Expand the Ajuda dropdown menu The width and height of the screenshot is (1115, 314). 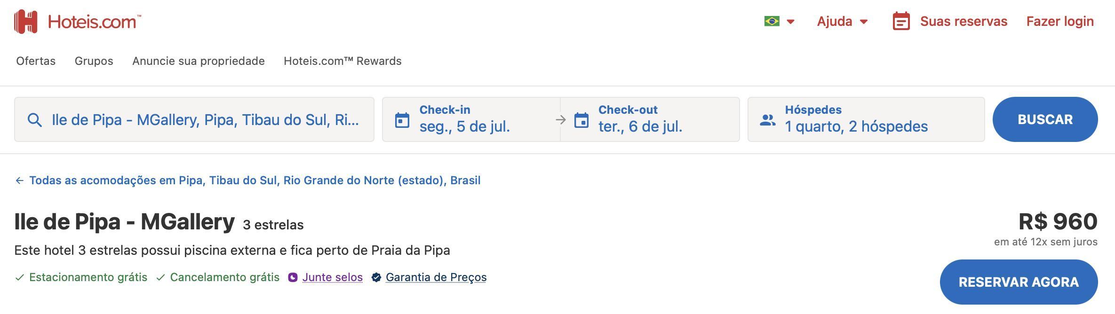tap(842, 22)
